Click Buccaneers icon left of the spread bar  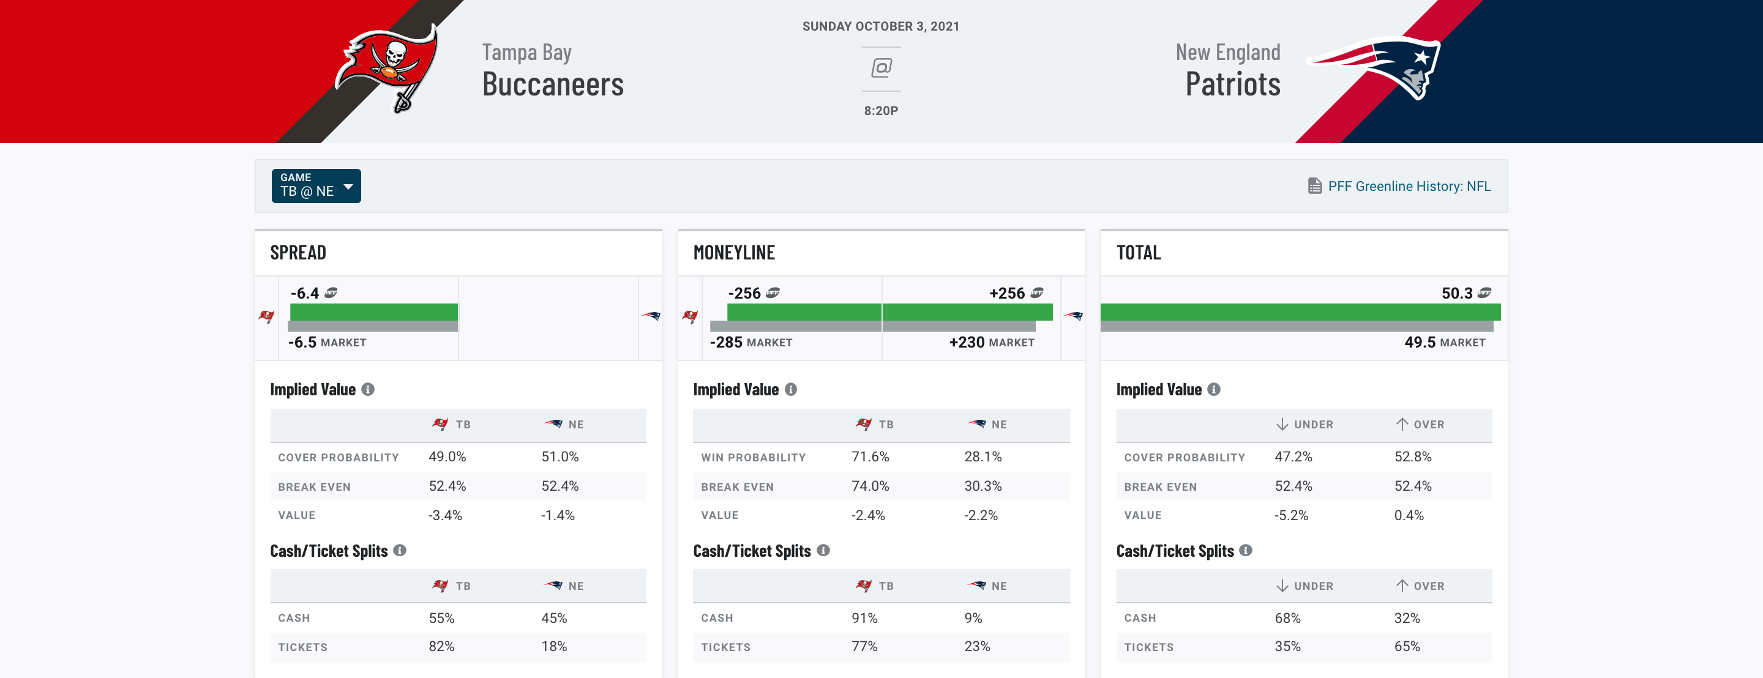[x=266, y=316]
